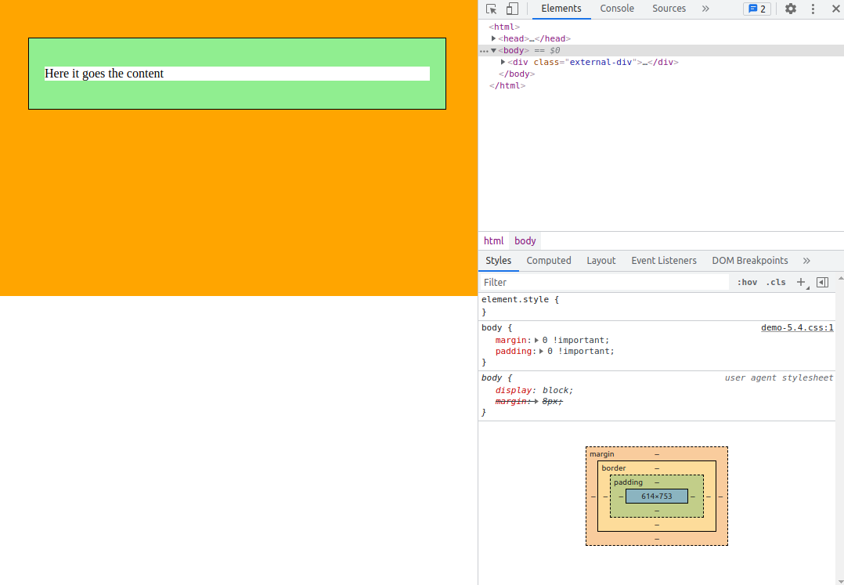Expand the body padding shorthand triangle
The height and width of the screenshot is (585, 844).
click(x=542, y=352)
